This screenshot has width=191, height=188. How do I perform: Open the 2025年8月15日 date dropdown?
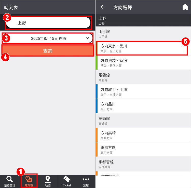[48, 38]
